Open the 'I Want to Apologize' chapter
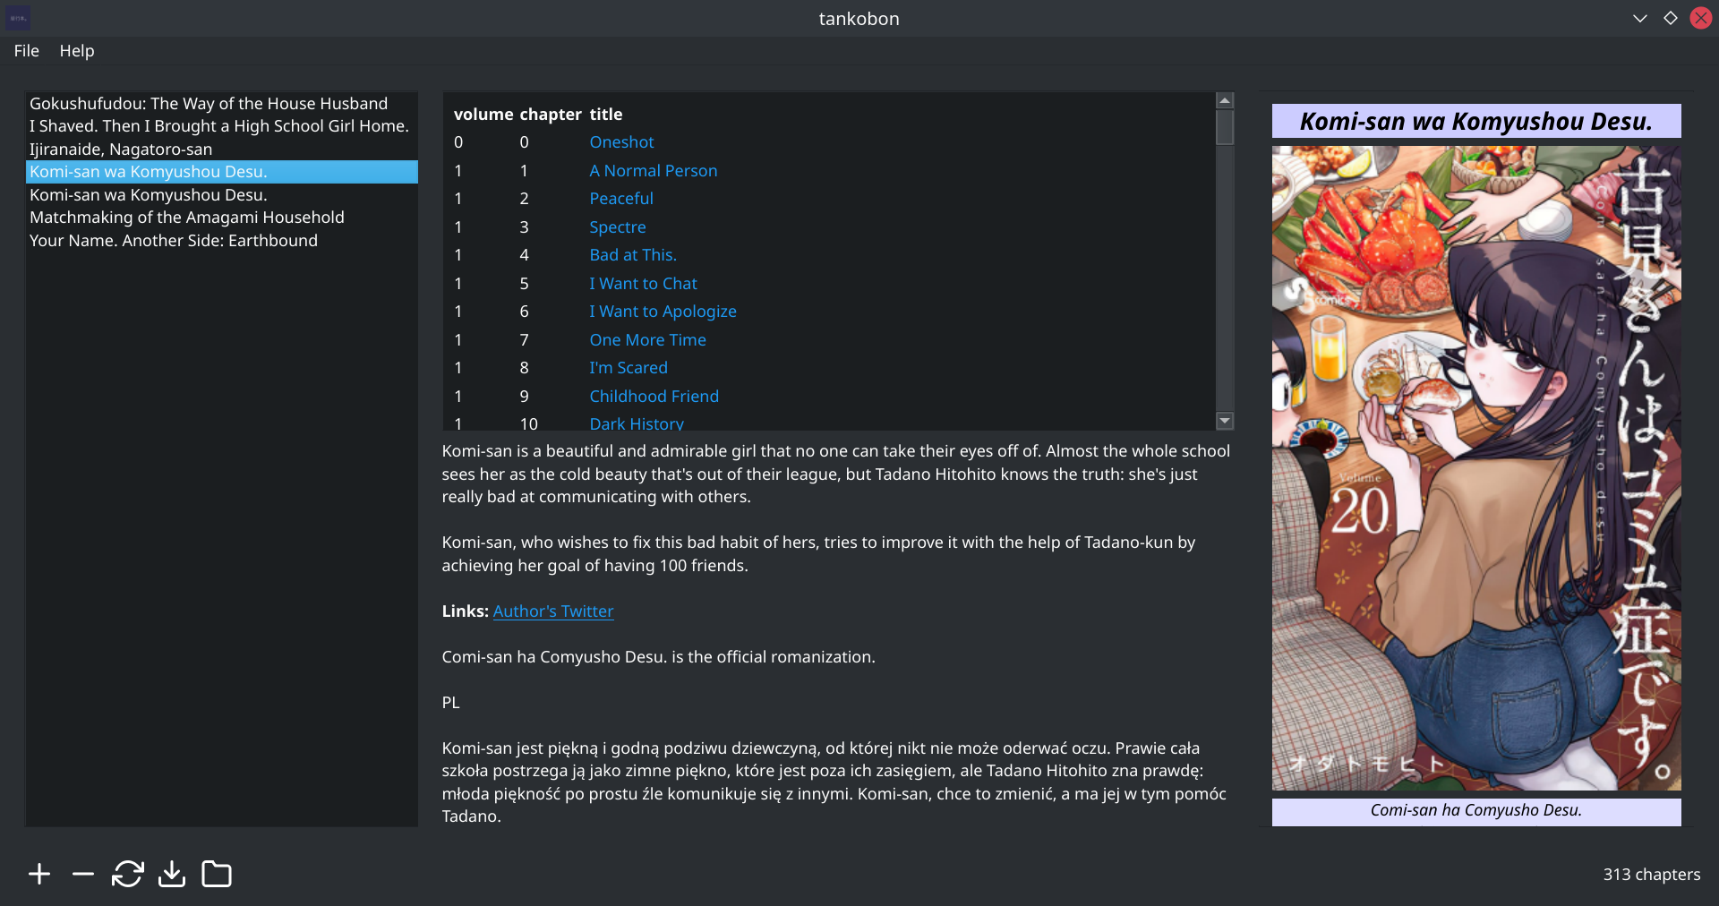This screenshot has height=906, width=1719. (x=663, y=312)
